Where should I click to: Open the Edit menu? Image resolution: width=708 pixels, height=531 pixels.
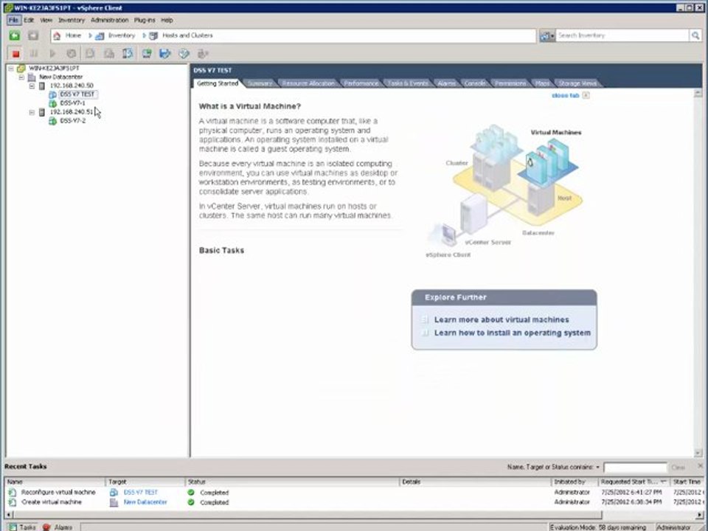coord(29,21)
